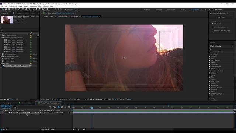The width and height of the screenshot is (236, 133).
Task: Expand the 01 Text Placeholders folder
Action: tap(1, 35)
